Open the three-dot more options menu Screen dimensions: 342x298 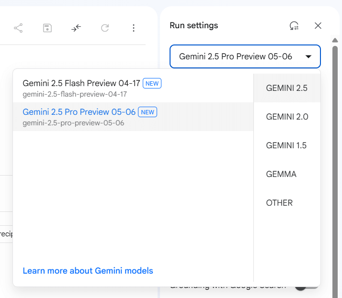coord(134,28)
